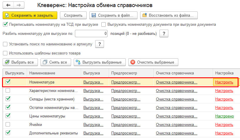Uncheck 'Дополнительные реквизиты' row checkbox
The image size is (240, 140).
[8, 133]
